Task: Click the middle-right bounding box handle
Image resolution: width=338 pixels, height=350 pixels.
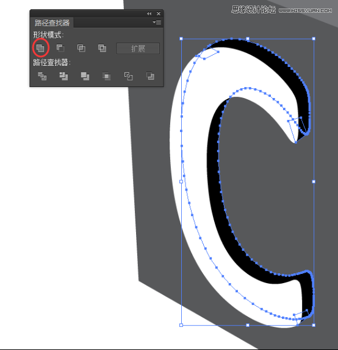Action: (314, 182)
